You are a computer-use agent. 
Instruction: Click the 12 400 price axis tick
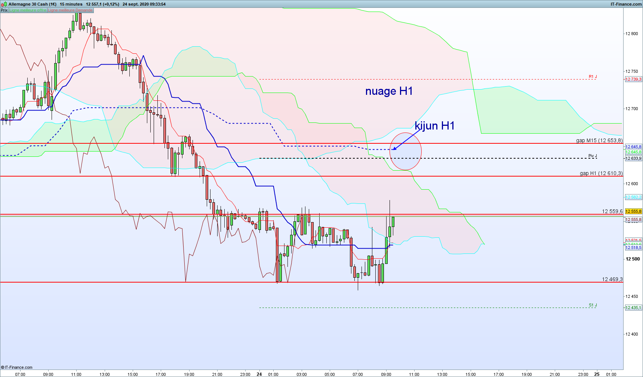pos(632,334)
